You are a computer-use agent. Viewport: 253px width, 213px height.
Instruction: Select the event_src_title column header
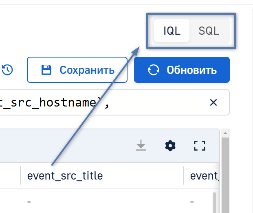coord(65,176)
